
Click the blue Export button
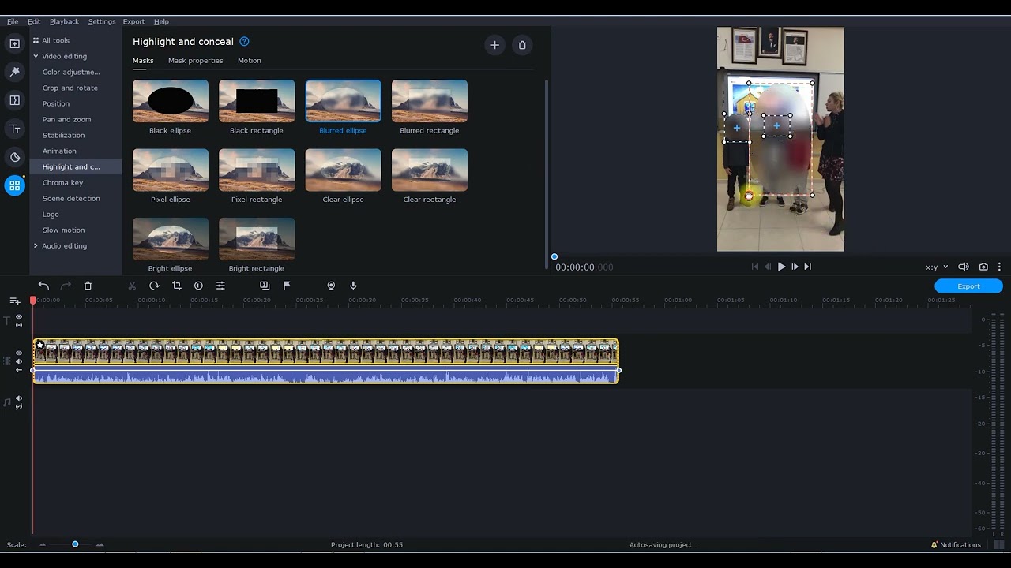coord(968,286)
